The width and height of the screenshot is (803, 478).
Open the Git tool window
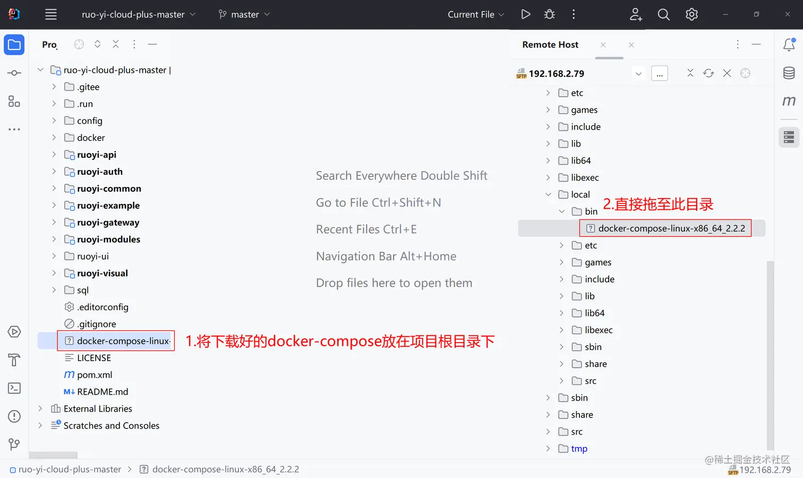(14, 444)
